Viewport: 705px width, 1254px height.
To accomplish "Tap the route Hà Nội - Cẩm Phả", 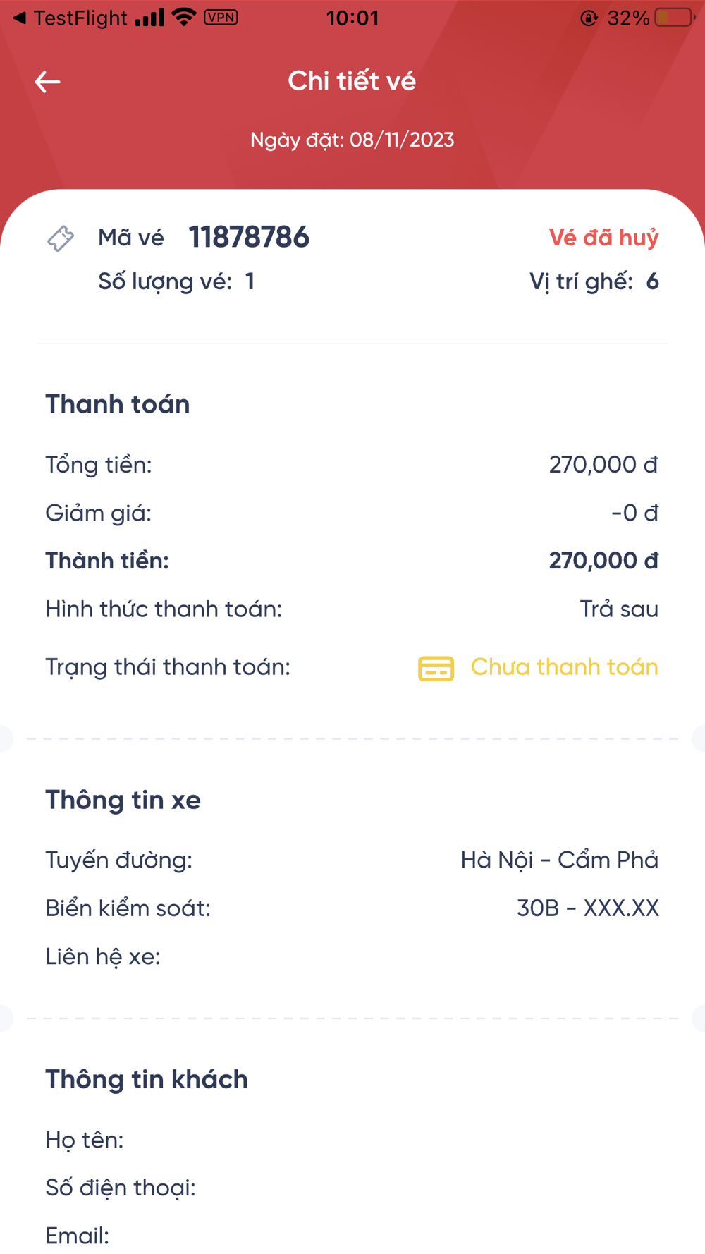I will (560, 860).
